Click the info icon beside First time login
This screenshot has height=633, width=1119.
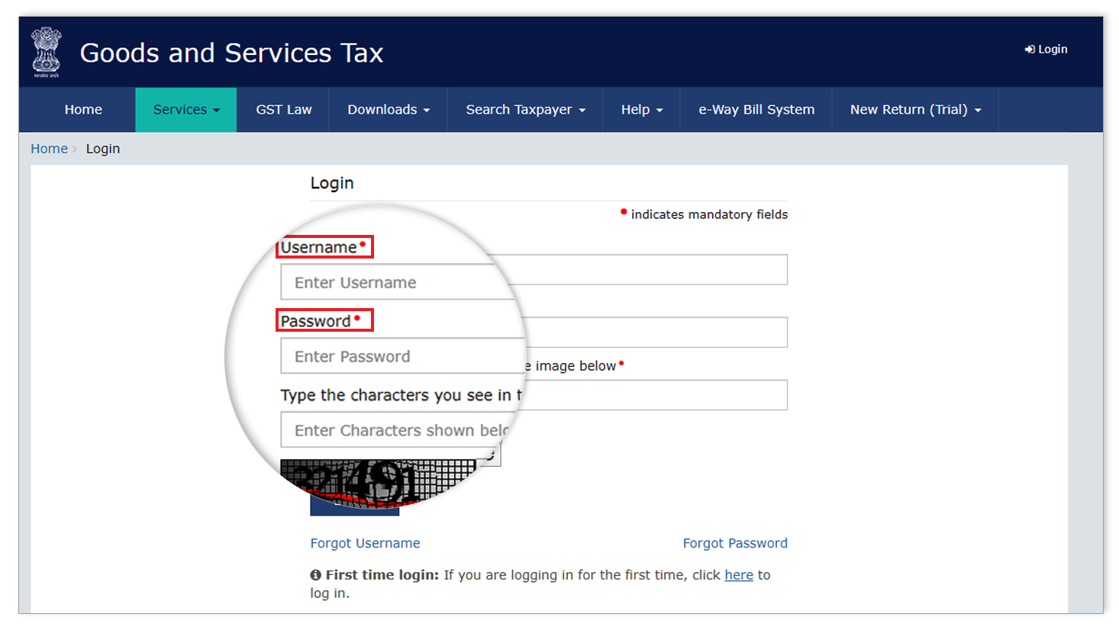click(315, 575)
